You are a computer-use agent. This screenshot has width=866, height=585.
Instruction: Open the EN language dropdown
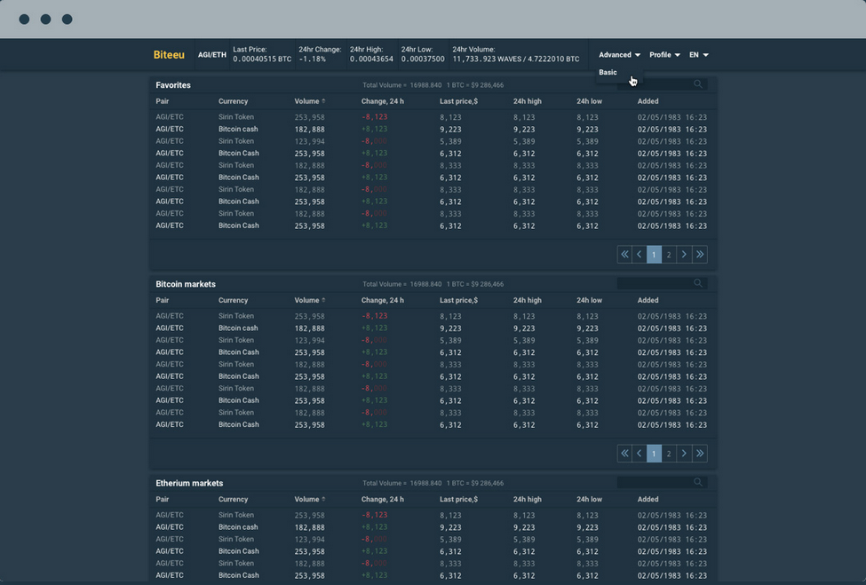click(x=699, y=55)
